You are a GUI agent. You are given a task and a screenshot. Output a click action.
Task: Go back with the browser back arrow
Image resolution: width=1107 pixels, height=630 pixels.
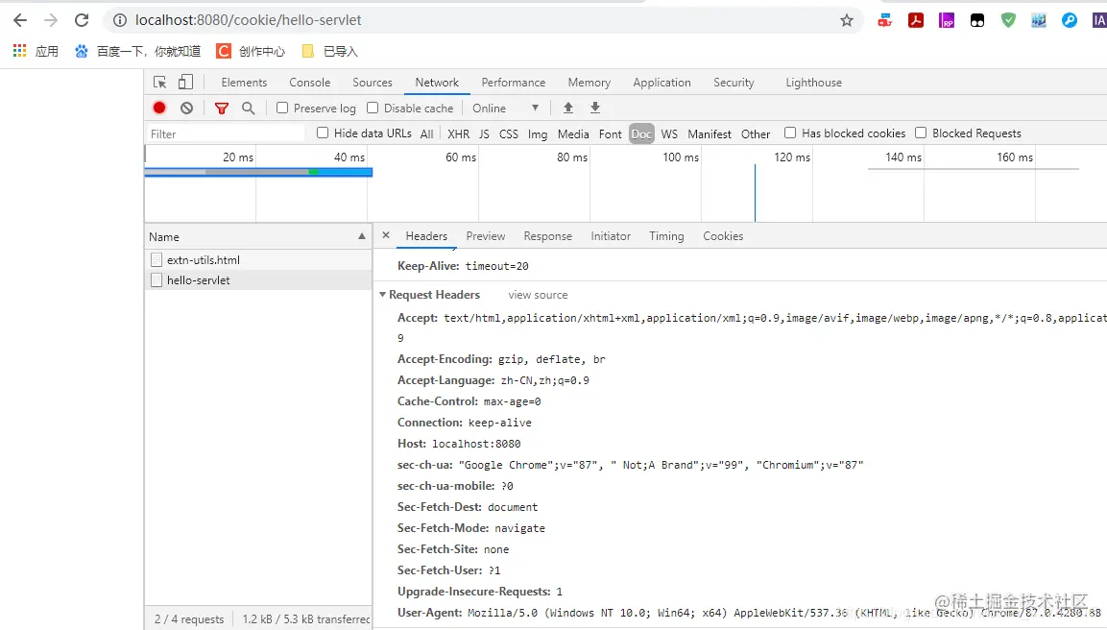pyautogui.click(x=20, y=20)
